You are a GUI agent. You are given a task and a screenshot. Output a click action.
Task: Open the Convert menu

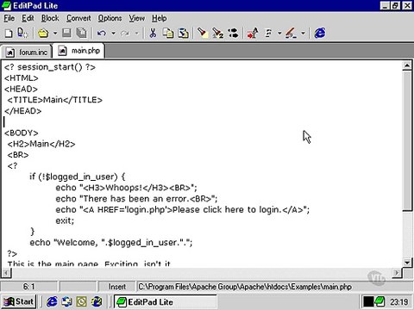(78, 18)
